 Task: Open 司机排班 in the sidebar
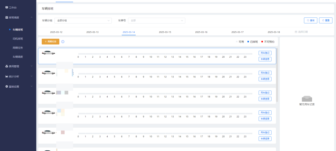(18, 39)
